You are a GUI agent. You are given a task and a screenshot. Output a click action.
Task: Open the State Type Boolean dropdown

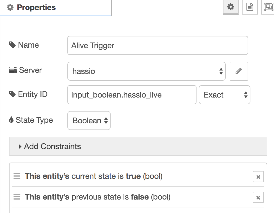click(x=89, y=121)
